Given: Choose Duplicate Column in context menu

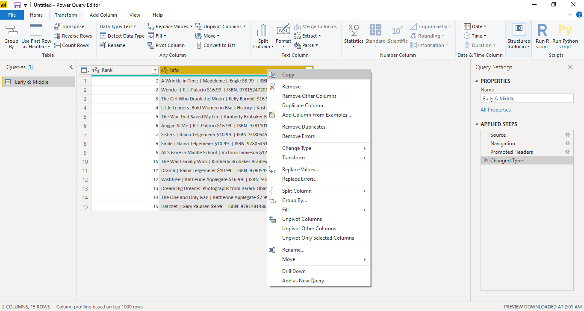Looking at the screenshot, I should click(x=319, y=106).
